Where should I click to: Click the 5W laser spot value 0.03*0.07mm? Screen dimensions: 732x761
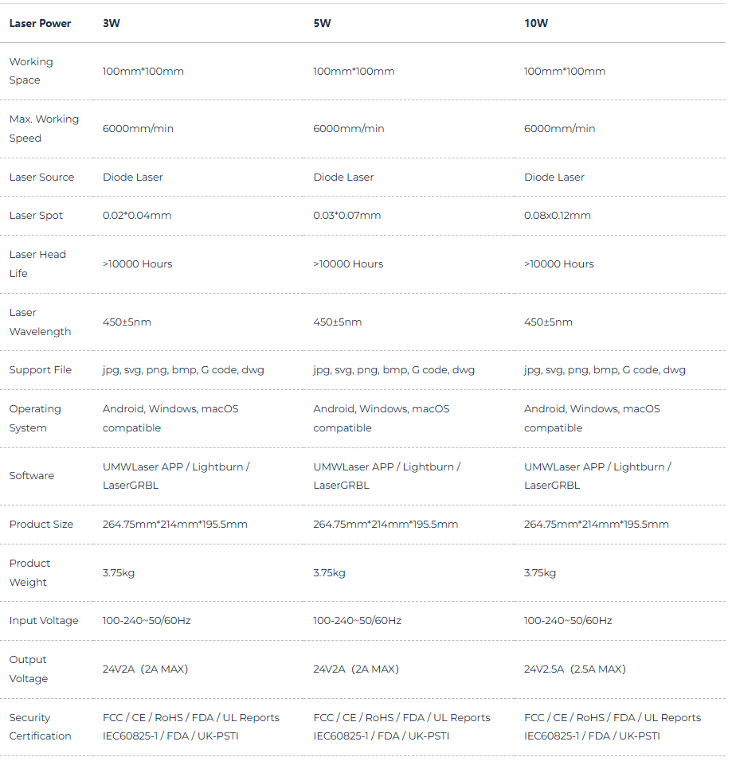pyautogui.click(x=346, y=216)
